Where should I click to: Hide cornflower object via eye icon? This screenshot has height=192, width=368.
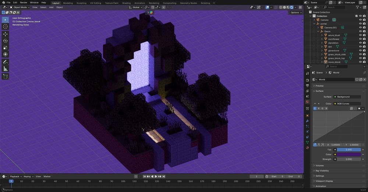click(360, 39)
